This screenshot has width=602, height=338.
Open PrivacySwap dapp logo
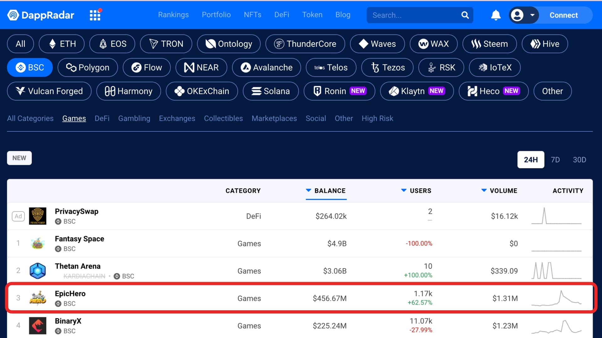click(x=38, y=216)
